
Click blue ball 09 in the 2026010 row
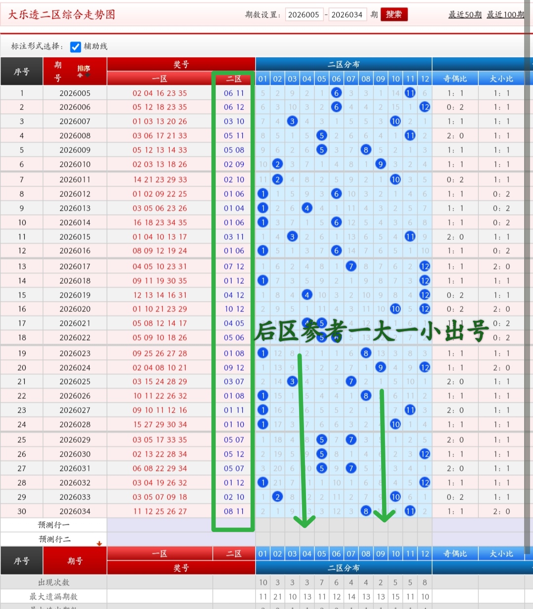pos(381,164)
